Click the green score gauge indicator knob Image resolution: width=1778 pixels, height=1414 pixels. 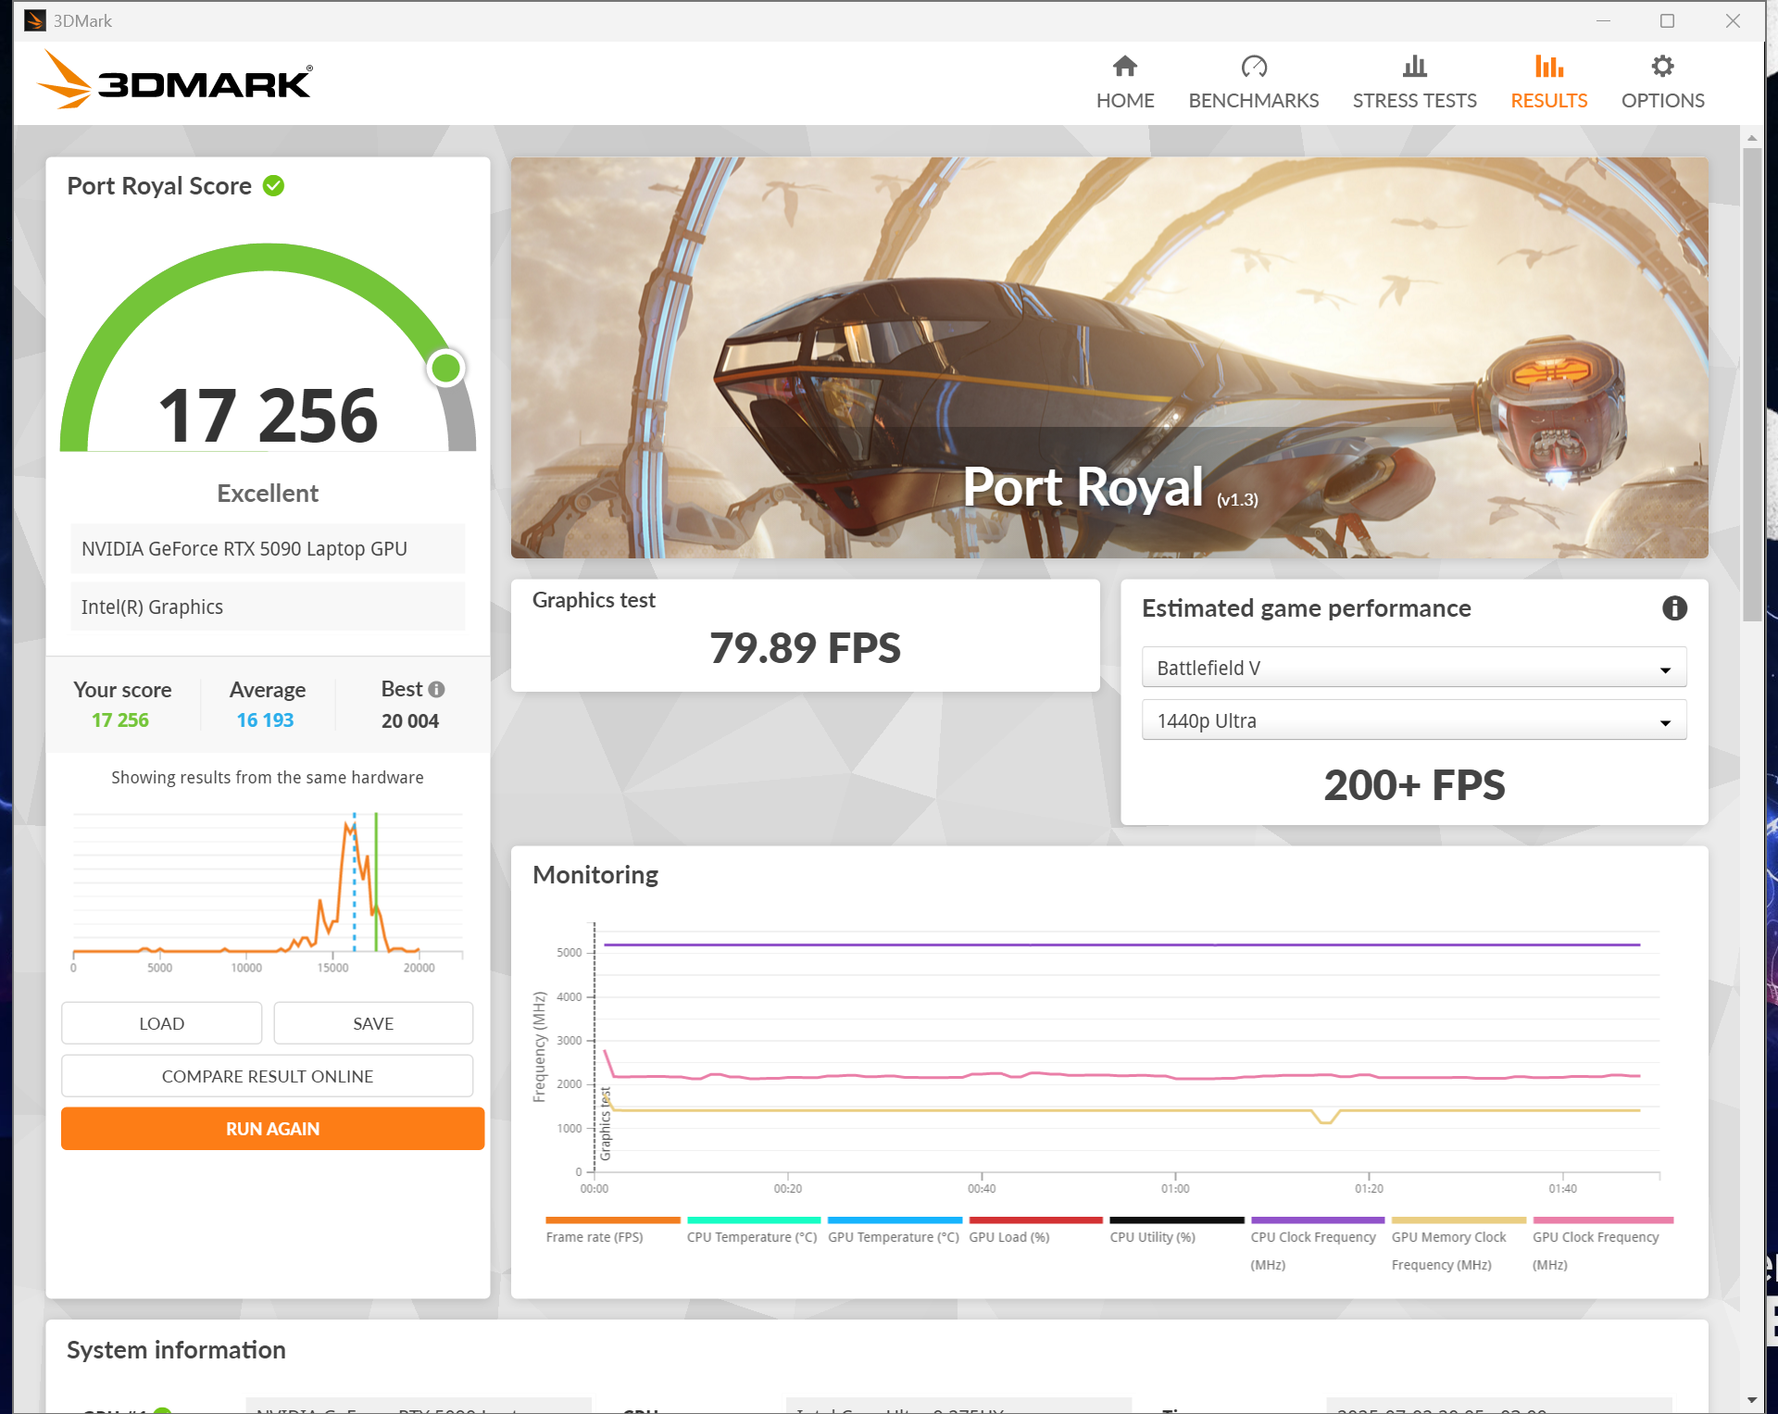point(446,369)
